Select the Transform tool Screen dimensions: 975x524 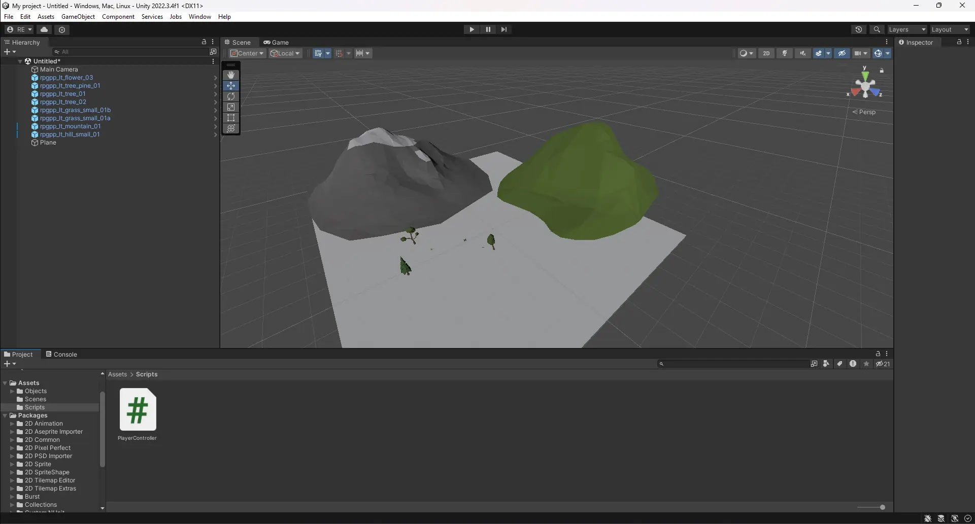[x=231, y=128]
